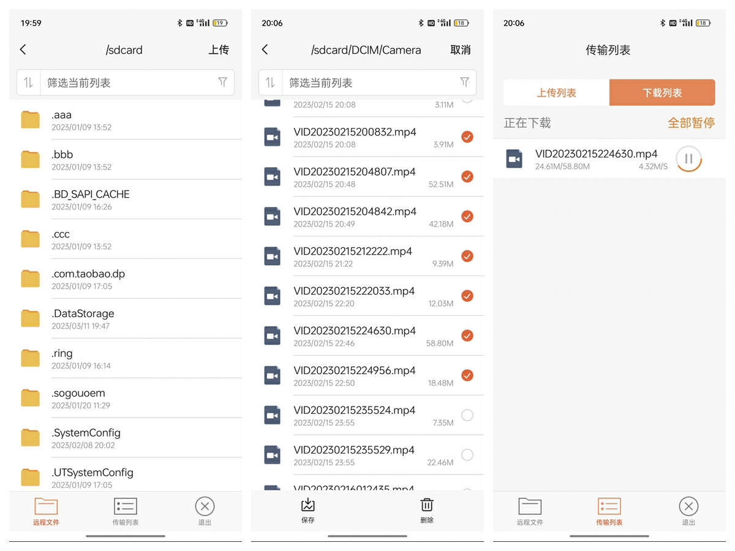735x551 pixels.
Task: Open the .com.taobao.dp folder
Action: tap(126, 279)
